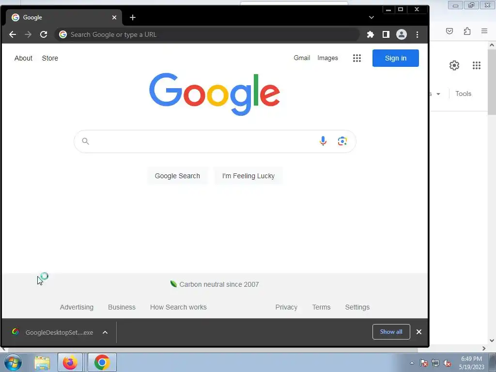Open the Business footer link
Screen dimensions: 496x372
pyautogui.click(x=122, y=307)
